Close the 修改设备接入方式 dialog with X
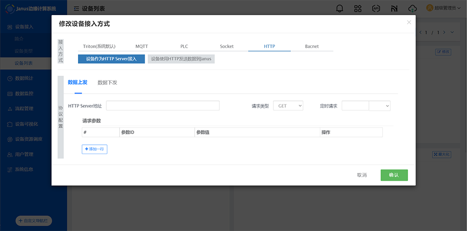This screenshot has width=467, height=231. tap(409, 22)
